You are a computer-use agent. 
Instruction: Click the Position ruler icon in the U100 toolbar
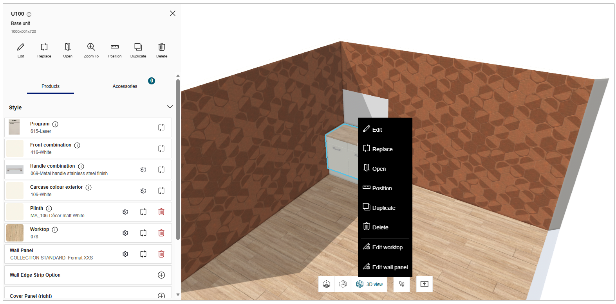point(115,47)
